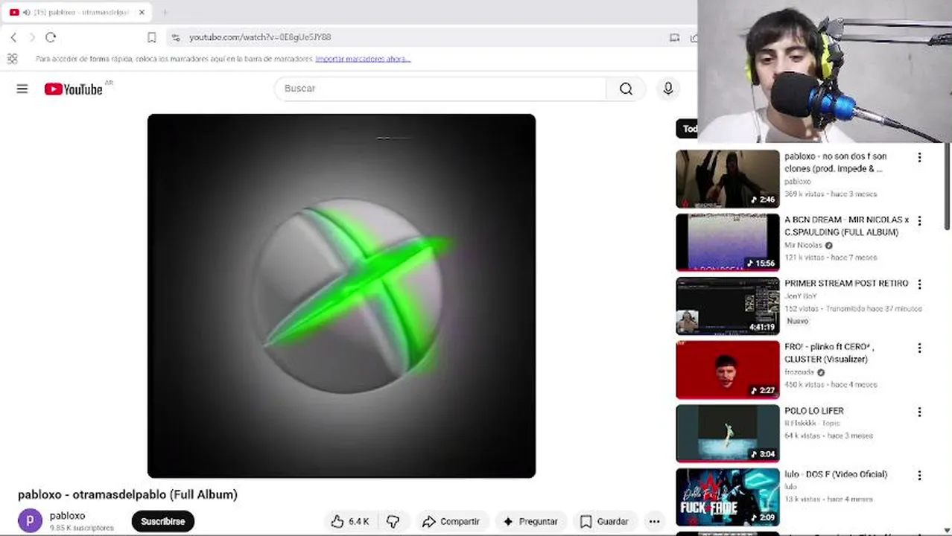This screenshot has width=952, height=536.
Task: Click 'Importar marcadores ahora' link
Action: tap(363, 59)
